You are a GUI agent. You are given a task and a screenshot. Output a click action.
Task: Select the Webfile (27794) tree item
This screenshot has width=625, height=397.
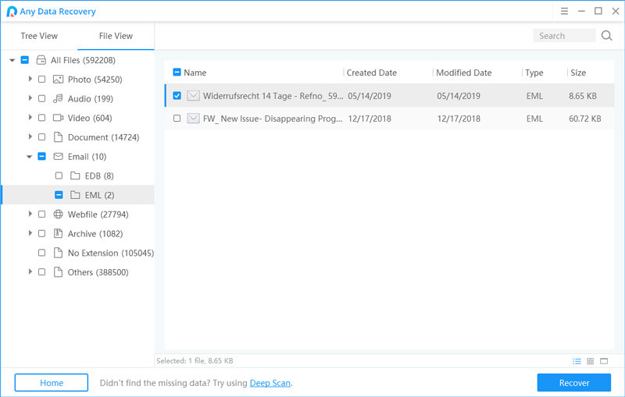(x=98, y=214)
